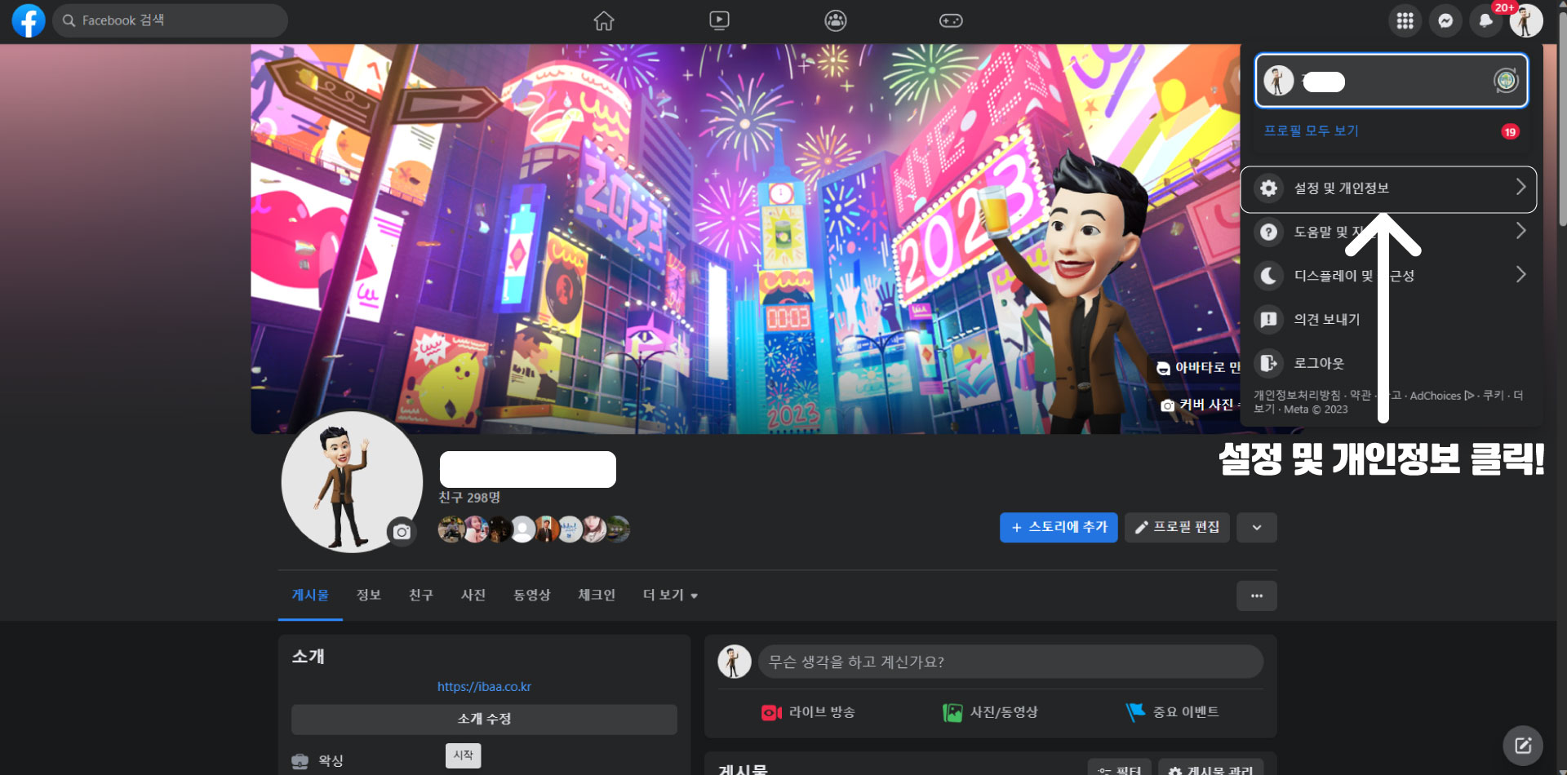Open the Groups section
1567x775 pixels.
(x=835, y=20)
